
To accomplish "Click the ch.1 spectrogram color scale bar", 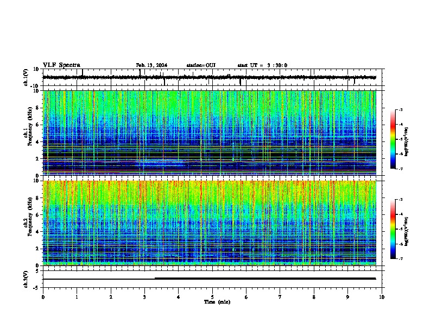I will (x=393, y=139).
